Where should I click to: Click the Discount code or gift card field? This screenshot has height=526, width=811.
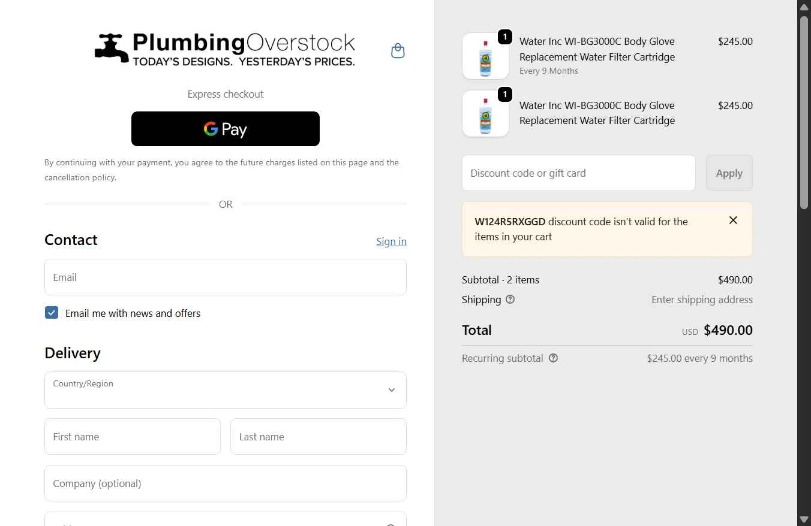pos(579,173)
